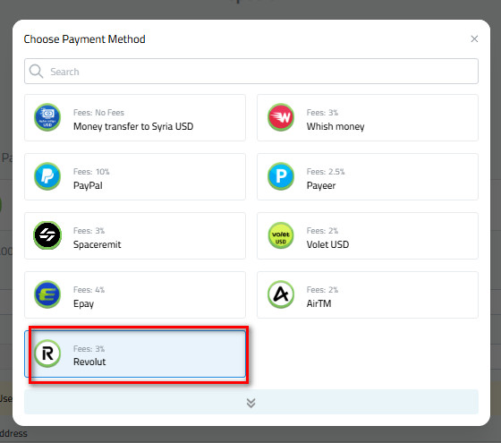Viewport: 501px width, 443px height.
Task: Focus the Search payment method field
Action: pos(251,72)
